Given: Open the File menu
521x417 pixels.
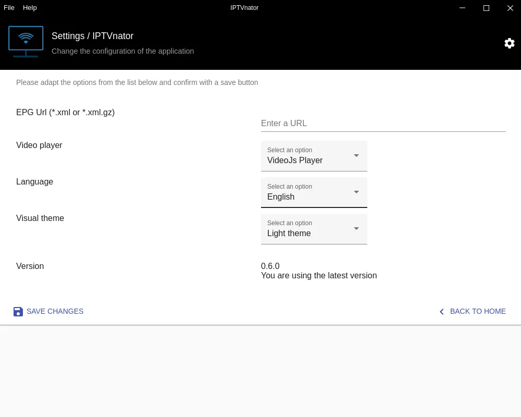Looking at the screenshot, I should coord(9,7).
